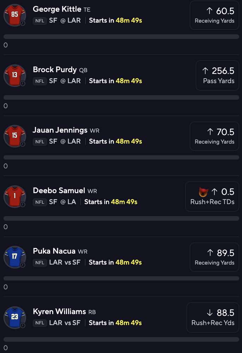
Task: Click Kyren Williams' number 23 jersey icon
Action: coord(15,317)
